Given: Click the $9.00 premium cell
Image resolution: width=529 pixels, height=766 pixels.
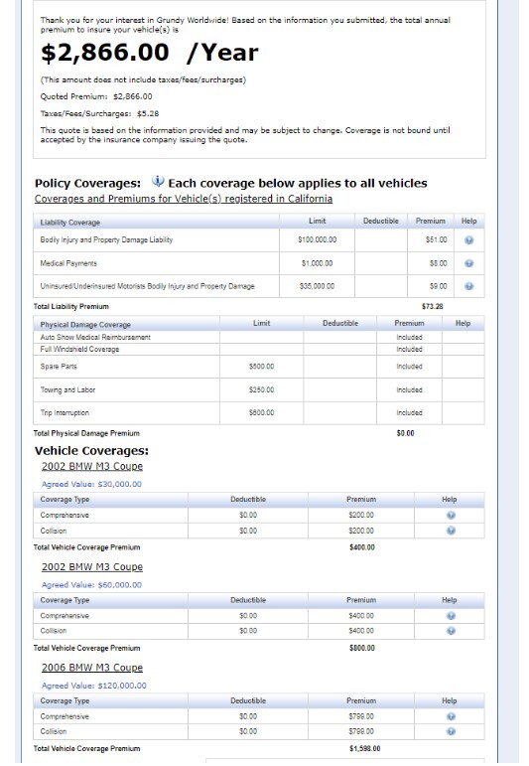Looking at the screenshot, I should point(431,286).
